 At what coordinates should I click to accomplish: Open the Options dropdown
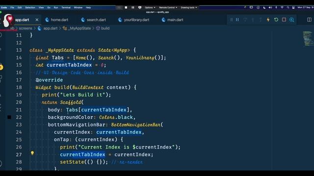click(x=150, y=8)
